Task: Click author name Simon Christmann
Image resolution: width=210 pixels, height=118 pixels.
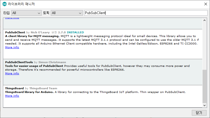Action: click(x=52, y=62)
